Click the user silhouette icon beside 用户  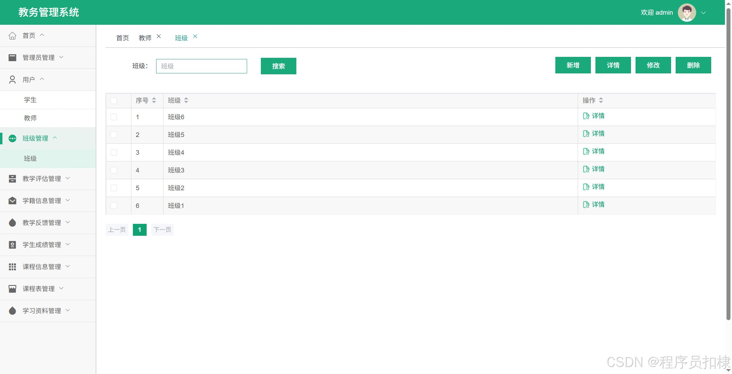12,80
